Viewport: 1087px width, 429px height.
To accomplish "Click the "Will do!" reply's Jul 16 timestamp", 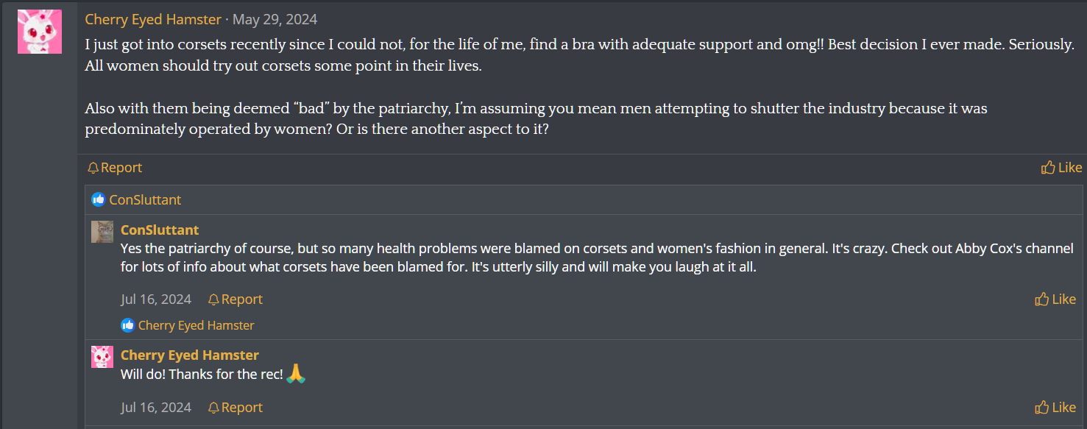I will [156, 408].
